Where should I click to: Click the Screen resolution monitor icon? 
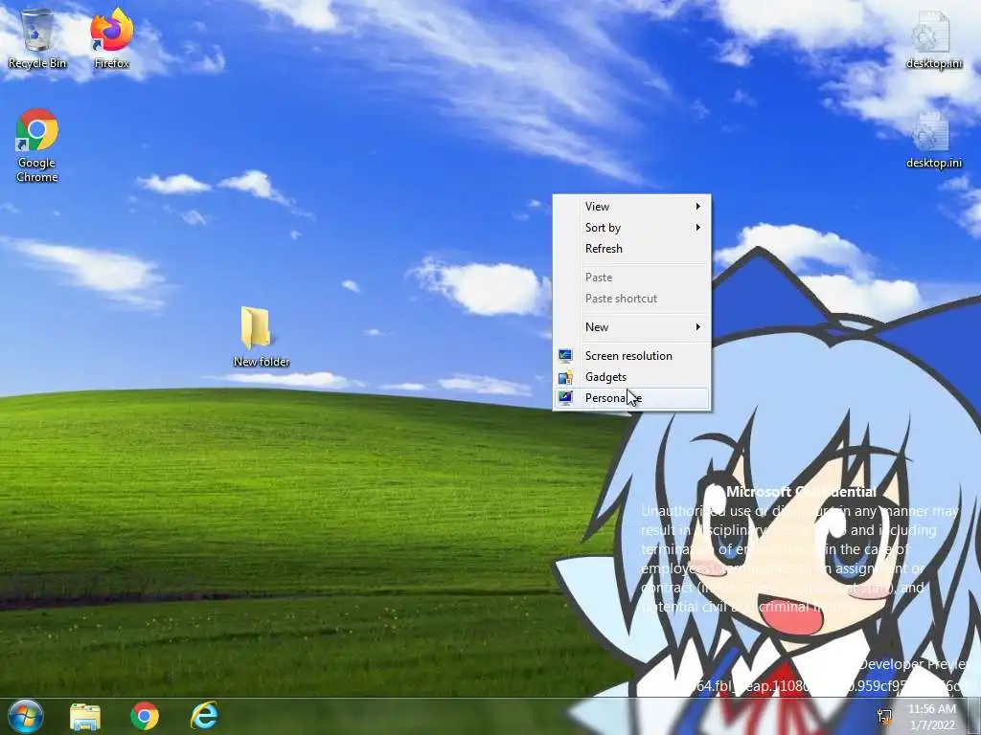(x=565, y=356)
